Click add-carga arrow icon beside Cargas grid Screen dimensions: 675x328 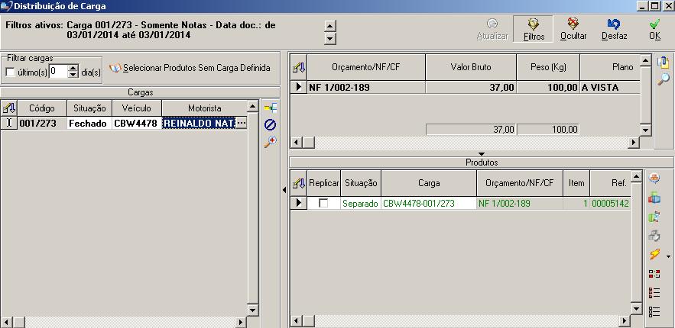(270, 108)
